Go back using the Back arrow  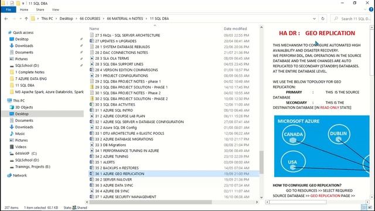(x=6, y=19)
